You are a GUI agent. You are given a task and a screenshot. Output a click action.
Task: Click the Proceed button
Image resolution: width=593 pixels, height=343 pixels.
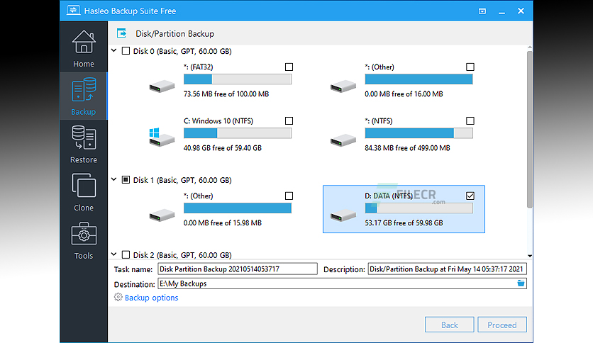click(x=502, y=325)
